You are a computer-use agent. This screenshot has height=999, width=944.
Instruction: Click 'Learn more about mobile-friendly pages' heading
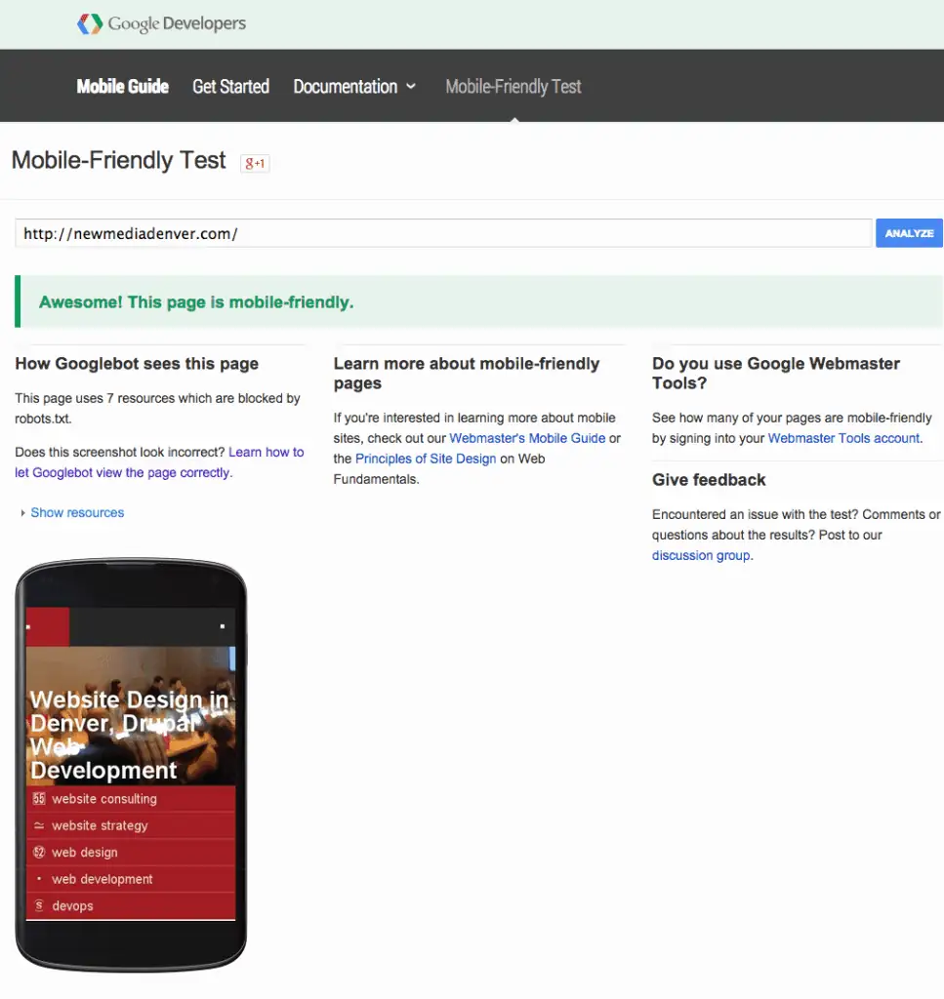pos(466,374)
